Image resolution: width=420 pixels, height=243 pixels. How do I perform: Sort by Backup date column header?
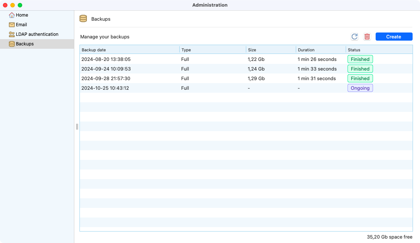point(130,50)
